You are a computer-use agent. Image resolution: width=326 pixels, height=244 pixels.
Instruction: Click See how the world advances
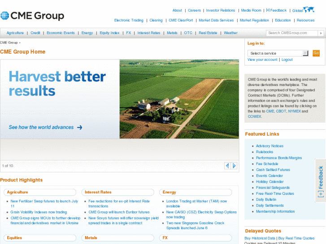[41, 127]
